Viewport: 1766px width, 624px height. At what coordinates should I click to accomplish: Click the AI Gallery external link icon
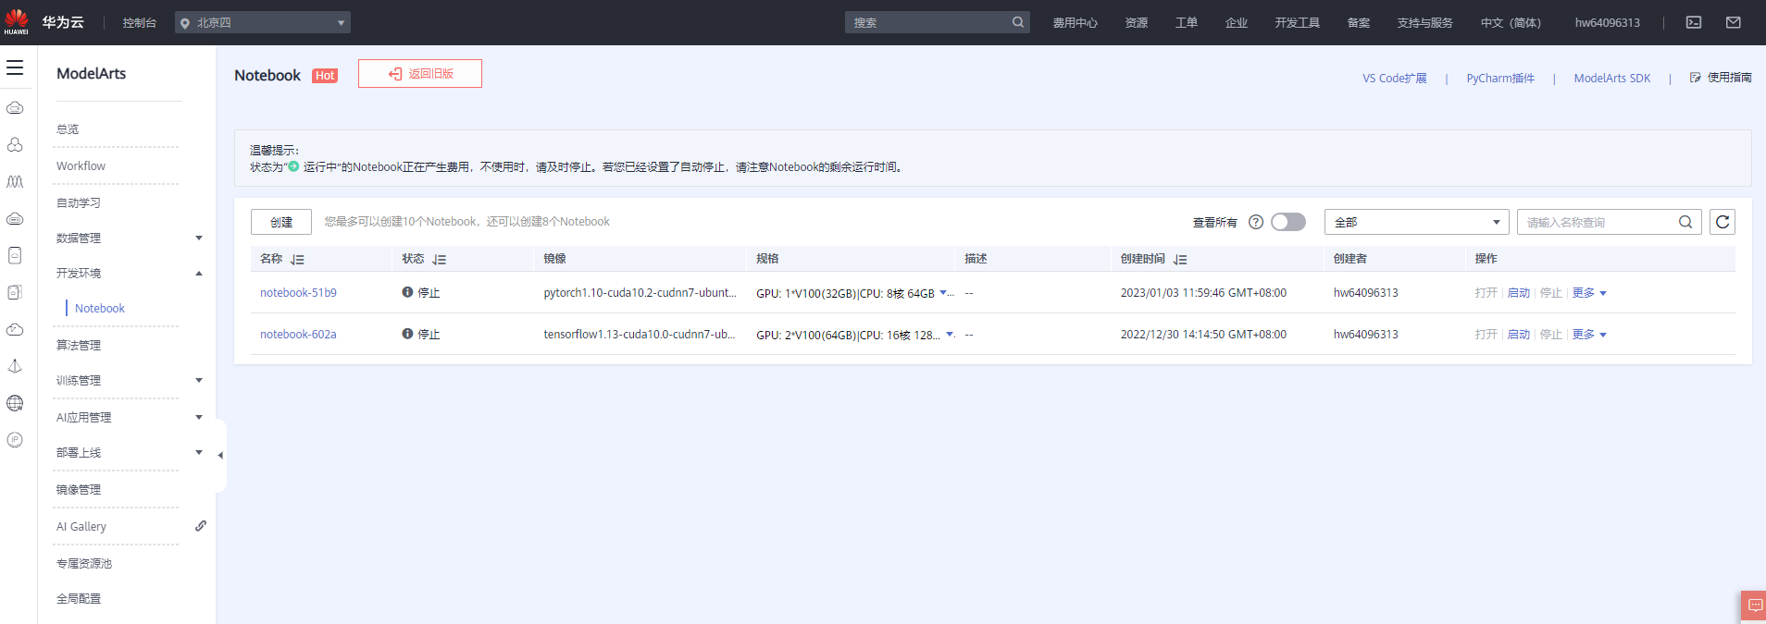point(201,526)
